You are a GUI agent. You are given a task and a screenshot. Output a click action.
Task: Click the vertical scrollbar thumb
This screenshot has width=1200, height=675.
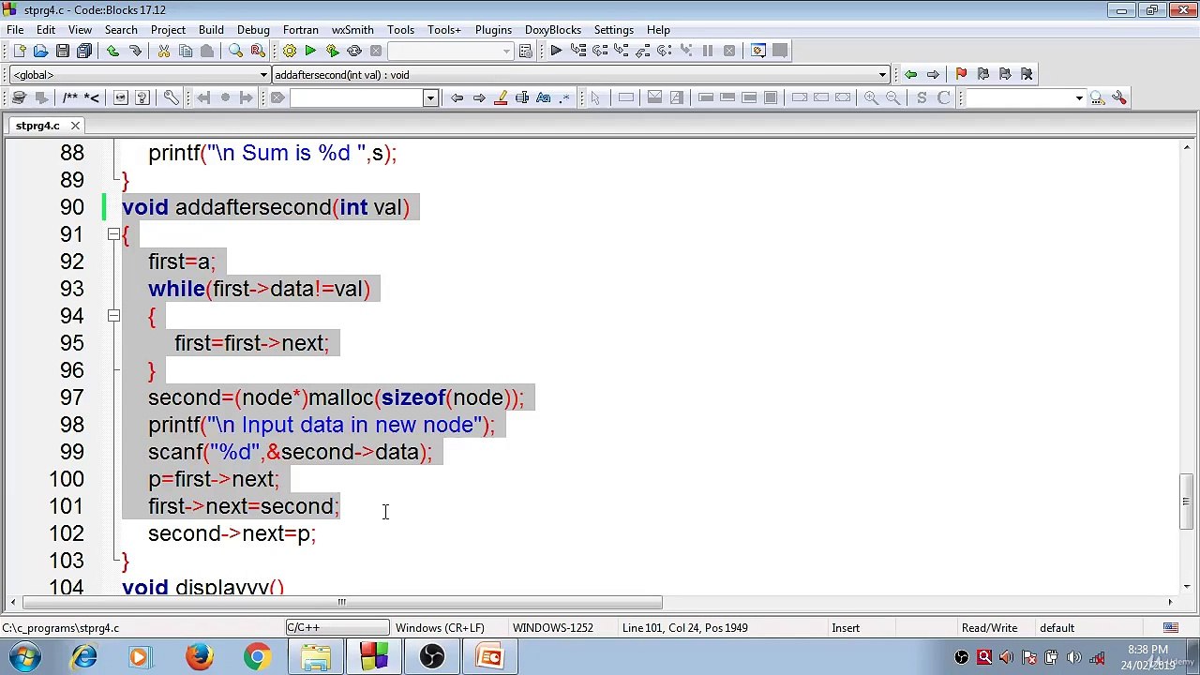(x=1186, y=503)
